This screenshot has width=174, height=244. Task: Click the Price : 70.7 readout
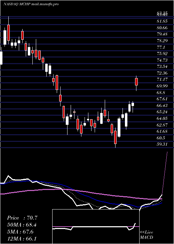tap(22, 218)
